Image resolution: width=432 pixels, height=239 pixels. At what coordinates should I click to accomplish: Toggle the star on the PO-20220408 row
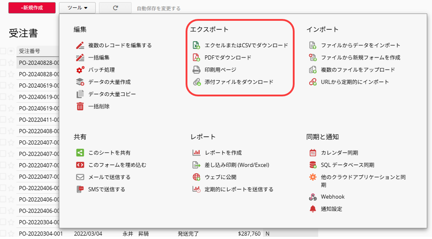click(x=11, y=131)
